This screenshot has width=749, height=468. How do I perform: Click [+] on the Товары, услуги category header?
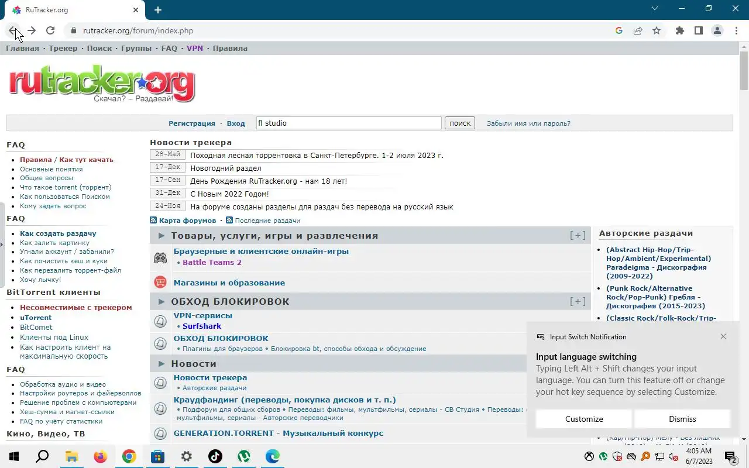[578, 235]
